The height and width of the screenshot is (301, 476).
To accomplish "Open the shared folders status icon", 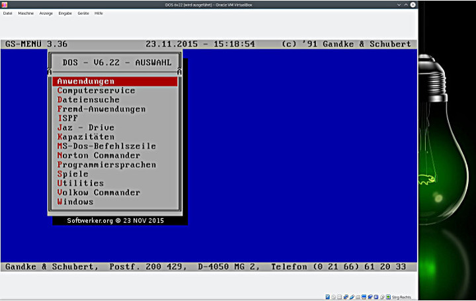I will [358, 297].
